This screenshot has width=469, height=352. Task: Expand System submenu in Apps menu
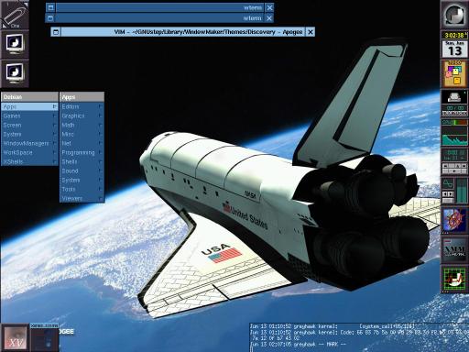click(82, 180)
